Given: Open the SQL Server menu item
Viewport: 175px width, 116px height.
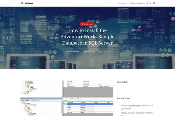Looking at the screenshot, I should pos(122,3).
